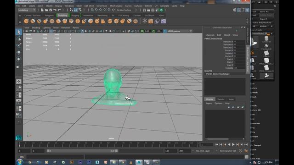This screenshot has height=165, width=294.
Task: Click the starburst icon right of the shelf divider
Action: coord(145,21)
